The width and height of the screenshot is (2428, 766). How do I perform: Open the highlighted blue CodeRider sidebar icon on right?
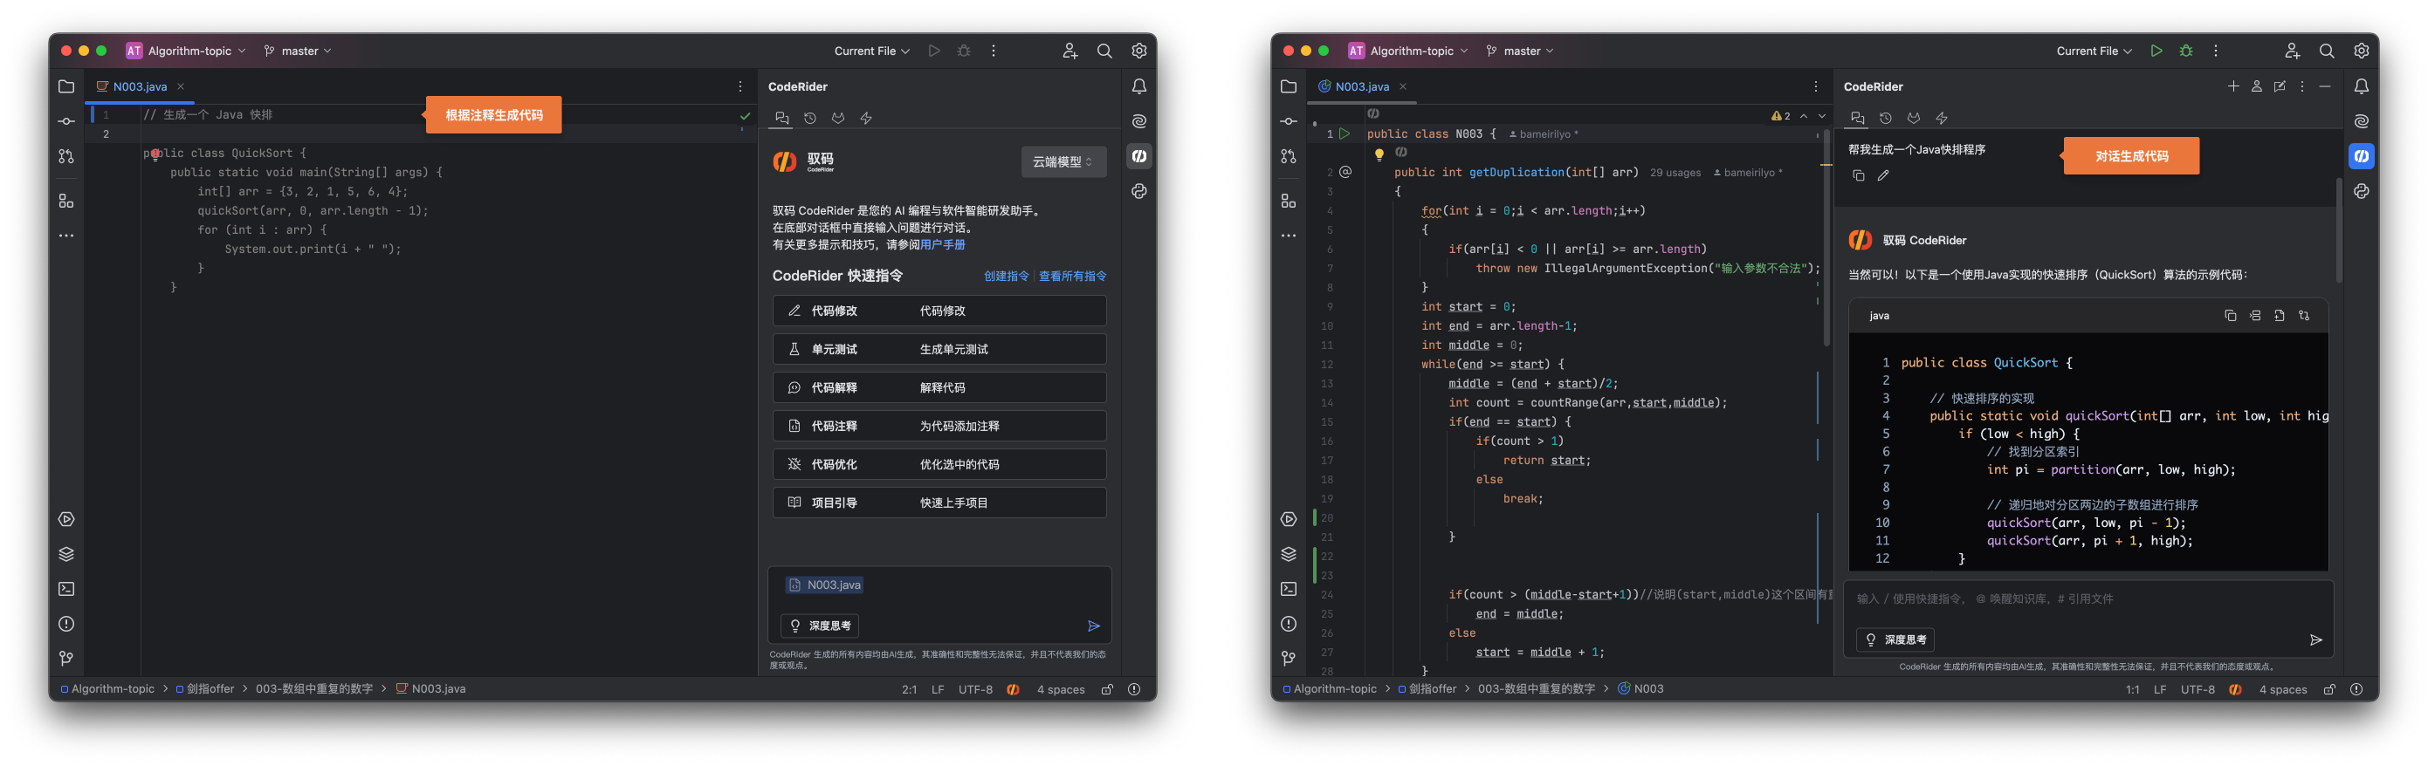2360,156
